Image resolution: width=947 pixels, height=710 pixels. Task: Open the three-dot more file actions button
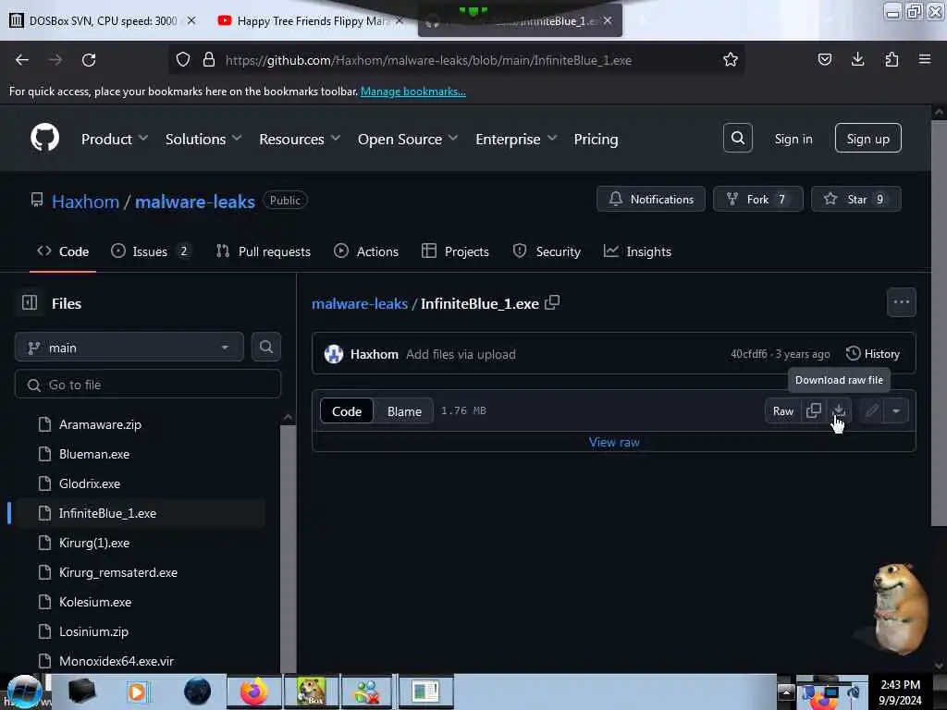tap(901, 302)
